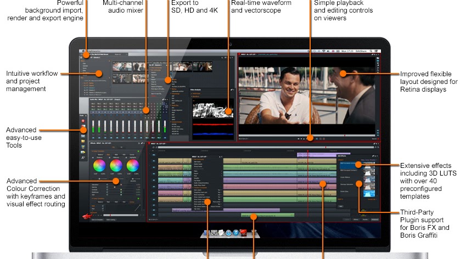The width and height of the screenshot is (460, 259).
Task: Open iTunes from the macOS Dock
Action: (236, 233)
